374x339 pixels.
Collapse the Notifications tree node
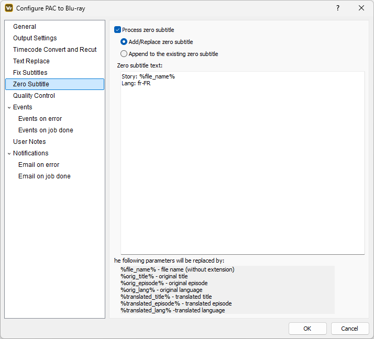pos(9,153)
